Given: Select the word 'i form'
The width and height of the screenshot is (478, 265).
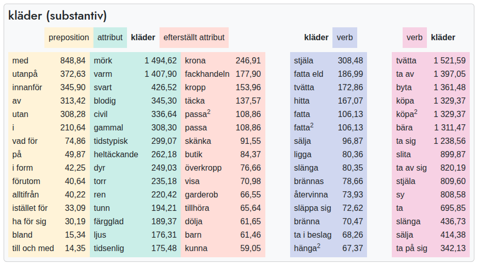Looking at the screenshot, I should (x=22, y=168).
